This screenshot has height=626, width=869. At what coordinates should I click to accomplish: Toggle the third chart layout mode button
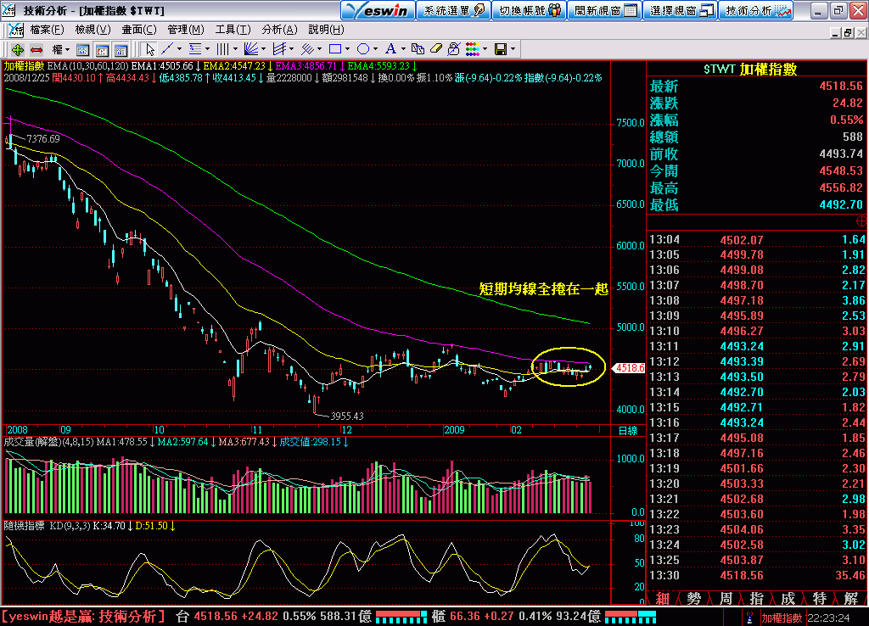(121, 50)
